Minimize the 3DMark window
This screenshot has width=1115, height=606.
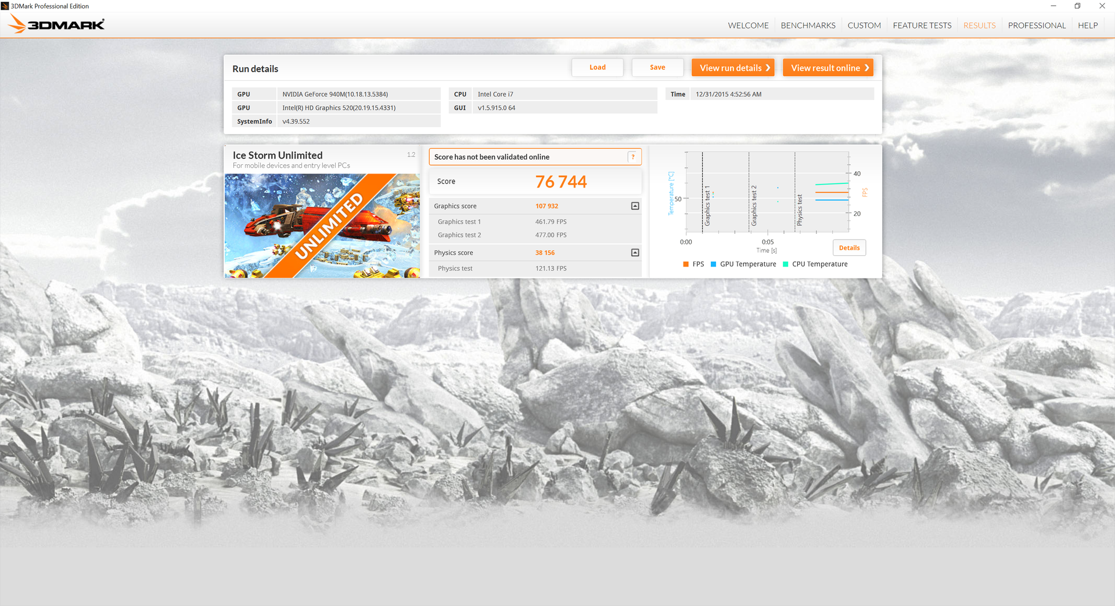1053,6
